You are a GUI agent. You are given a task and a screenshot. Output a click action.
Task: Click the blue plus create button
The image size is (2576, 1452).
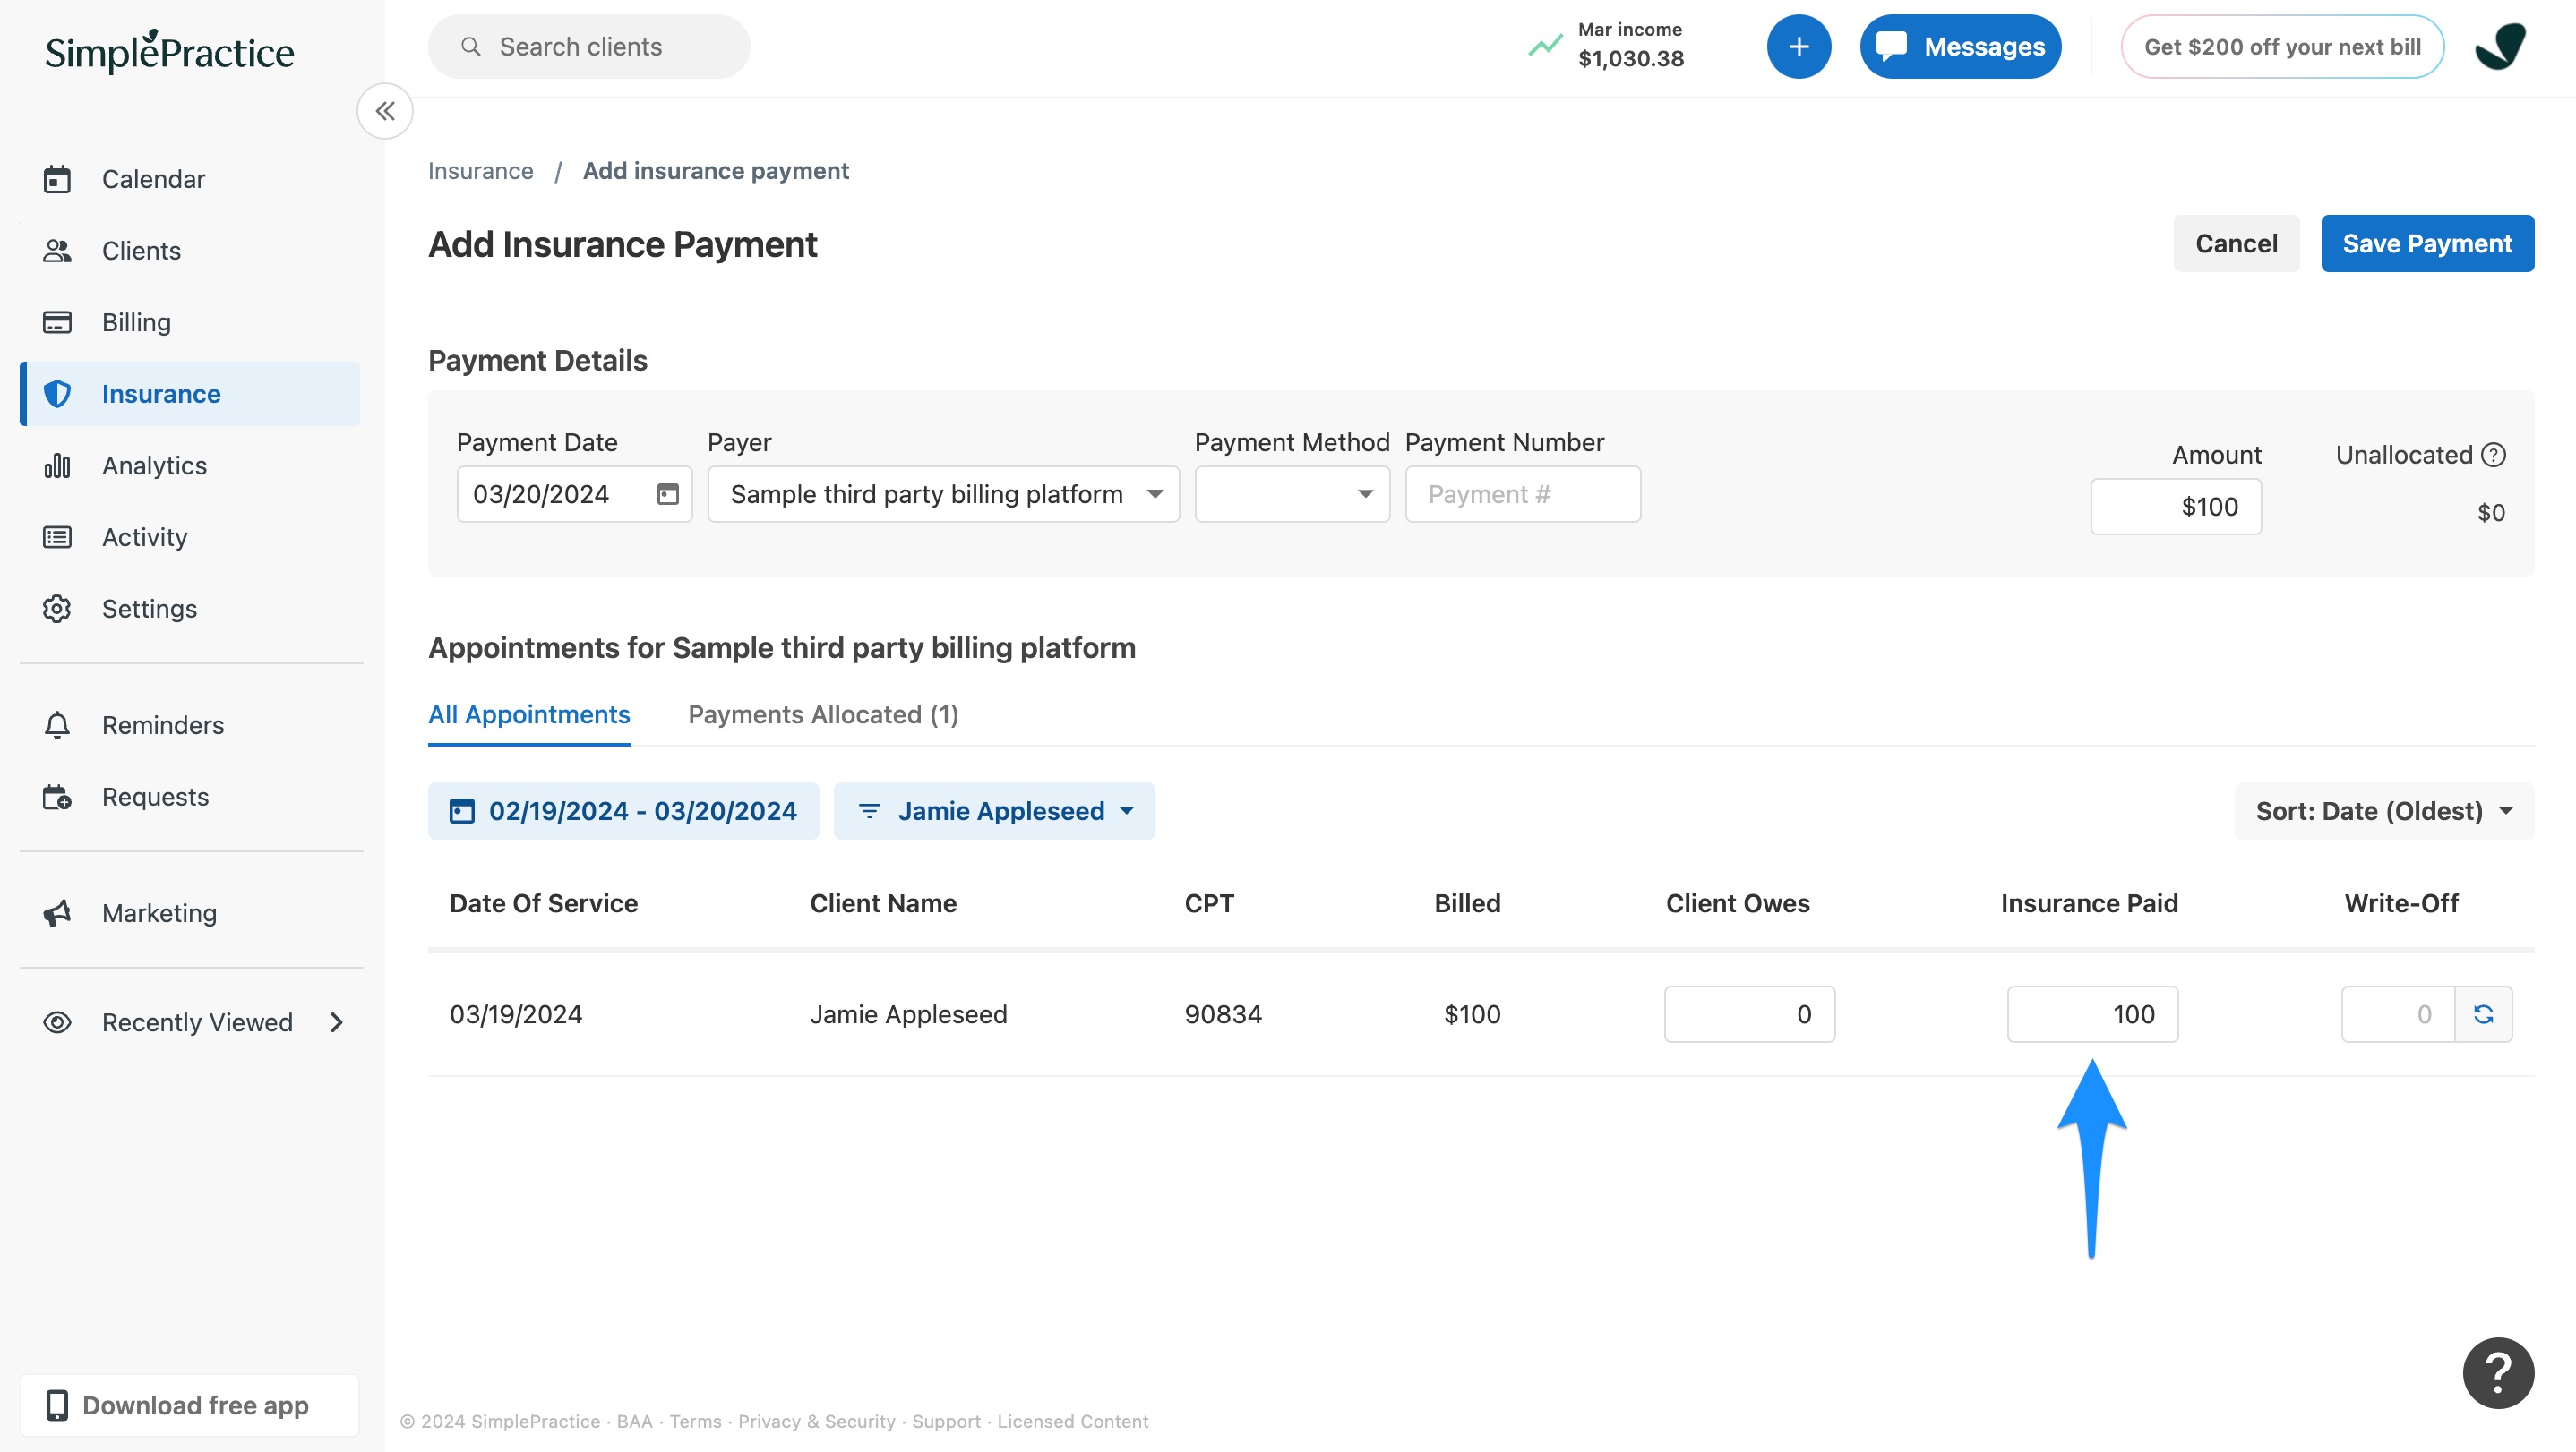pos(1798,46)
